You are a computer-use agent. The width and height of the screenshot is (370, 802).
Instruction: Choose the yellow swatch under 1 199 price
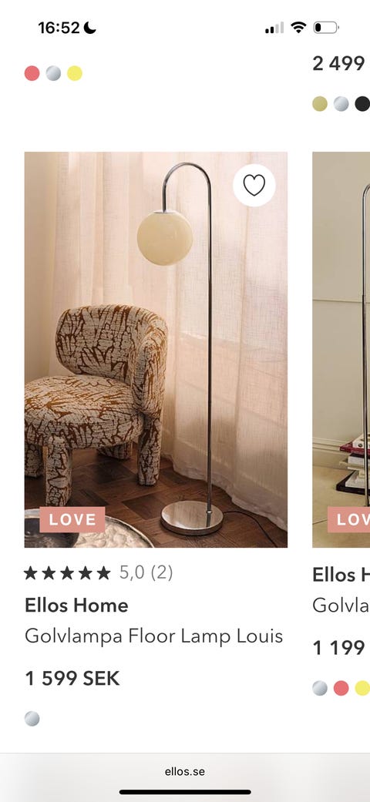(362, 688)
